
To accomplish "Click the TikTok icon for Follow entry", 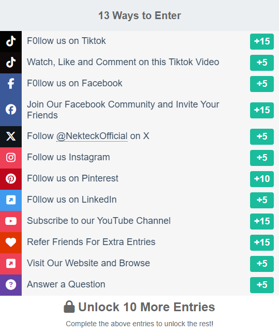I will [x=11, y=41].
